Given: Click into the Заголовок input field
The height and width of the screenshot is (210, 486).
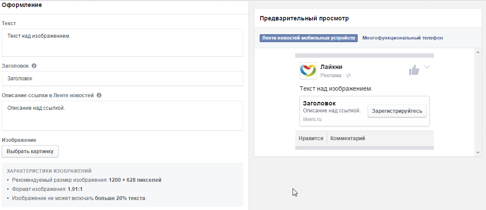Looking at the screenshot, I should pos(122,79).
